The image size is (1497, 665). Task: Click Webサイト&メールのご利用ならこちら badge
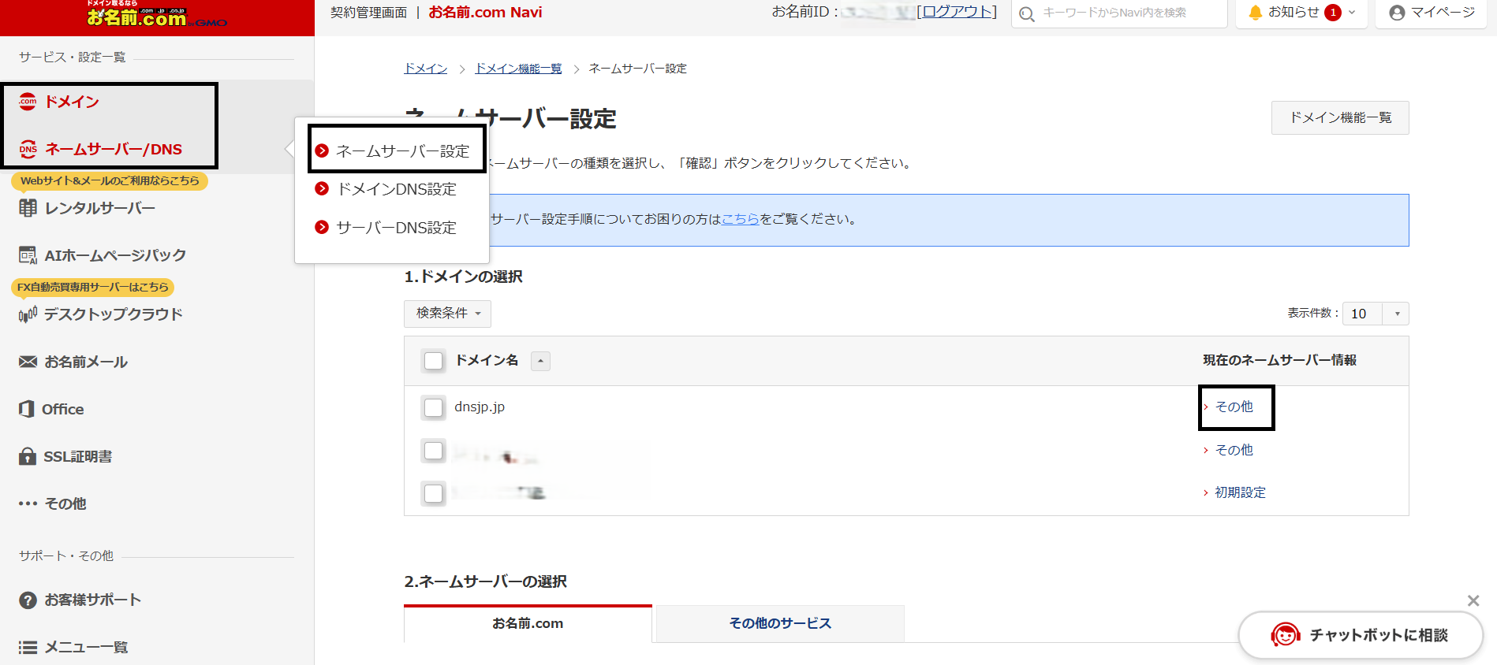110,180
